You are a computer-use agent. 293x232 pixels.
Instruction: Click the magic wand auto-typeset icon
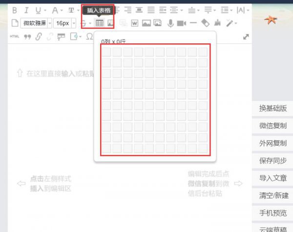click(229, 23)
